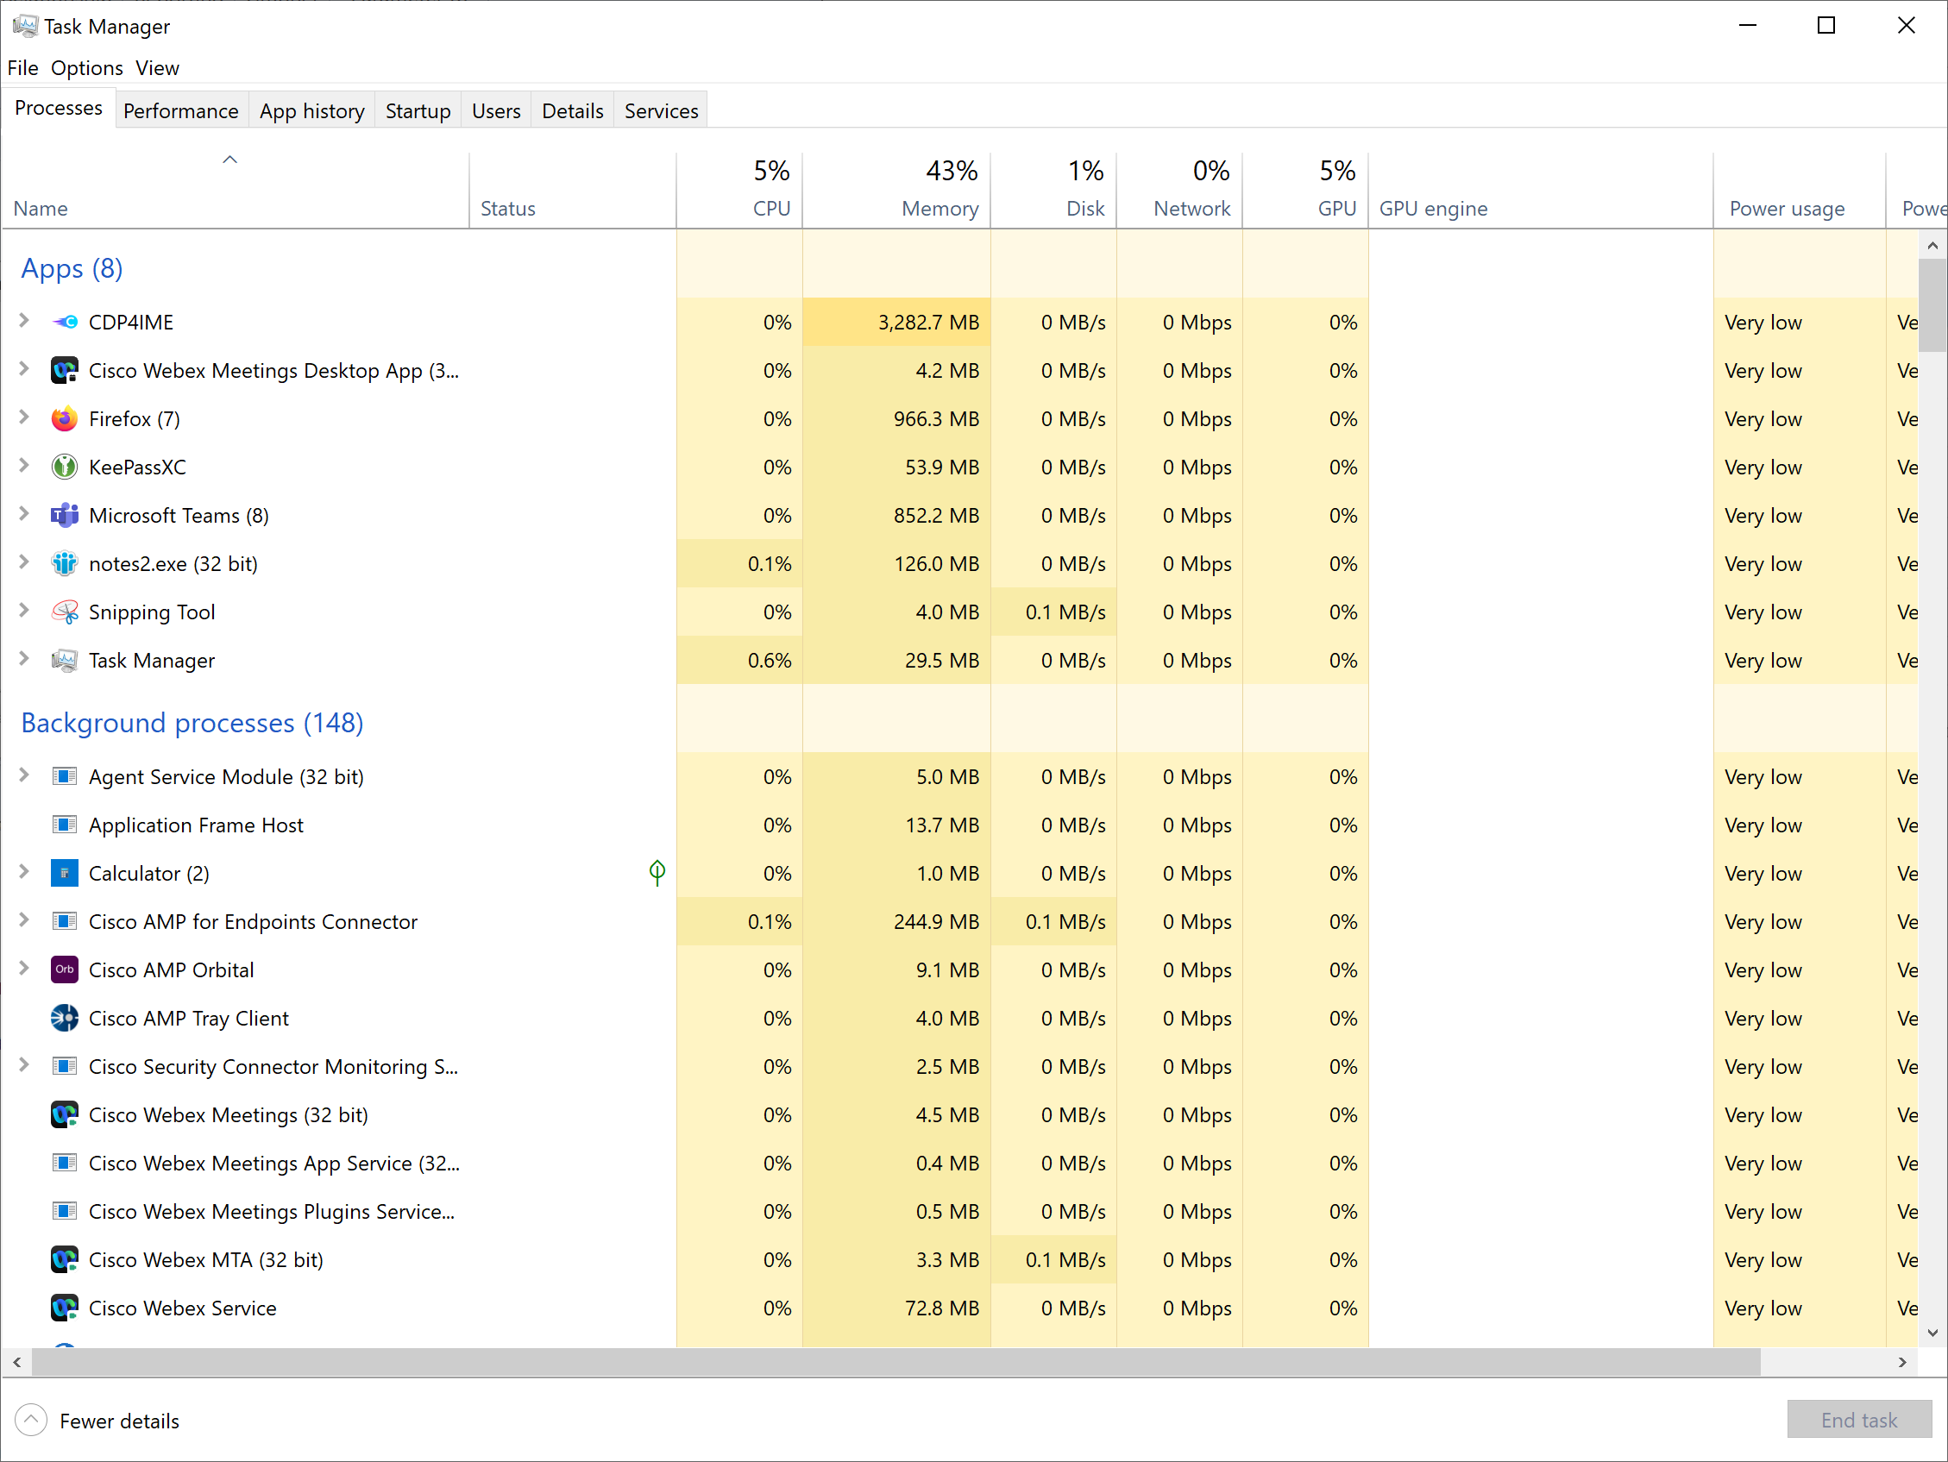Click the notes2.exe icon
The width and height of the screenshot is (1948, 1462).
tap(65, 563)
